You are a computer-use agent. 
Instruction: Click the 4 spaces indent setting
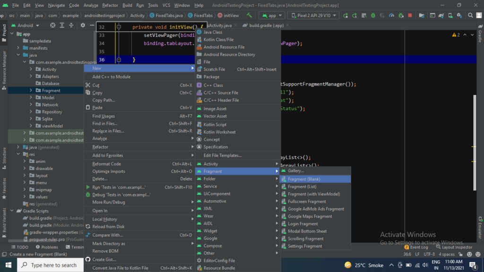[446, 255]
